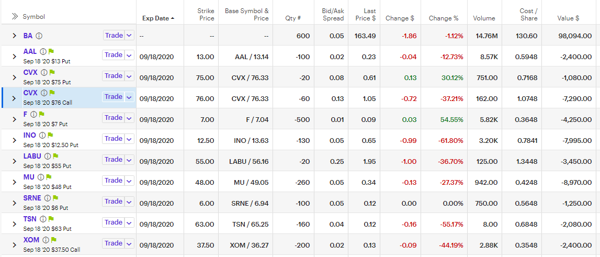Image resolution: width=600 pixels, height=257 pixels.
Task: Click the green flag beside F
Action: (x=42, y=114)
